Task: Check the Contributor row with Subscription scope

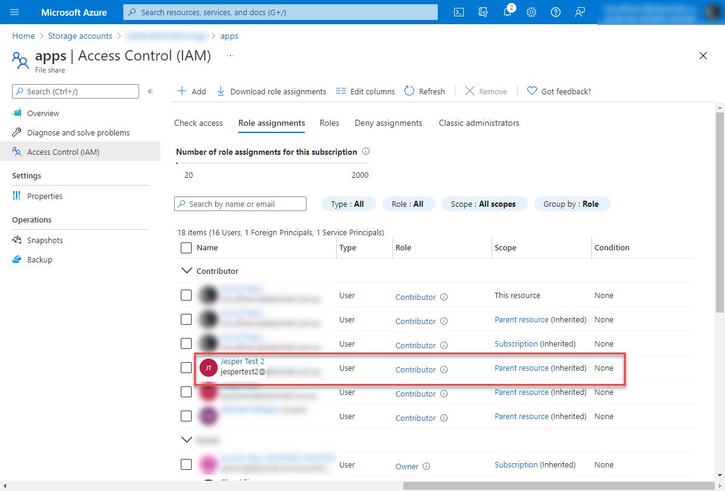Action: pos(186,343)
